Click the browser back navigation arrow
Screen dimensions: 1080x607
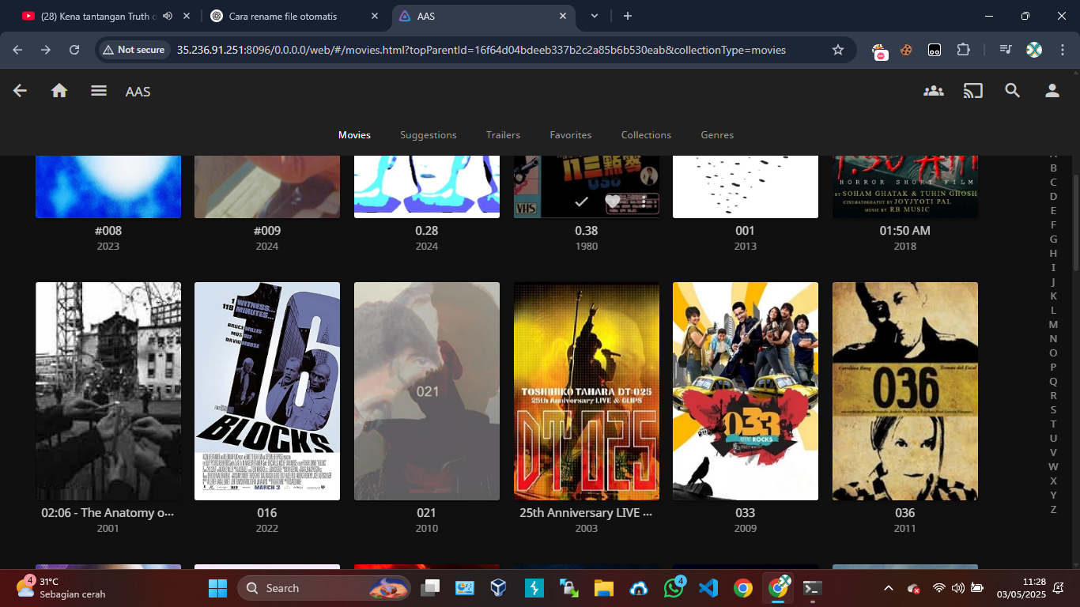pyautogui.click(x=17, y=50)
